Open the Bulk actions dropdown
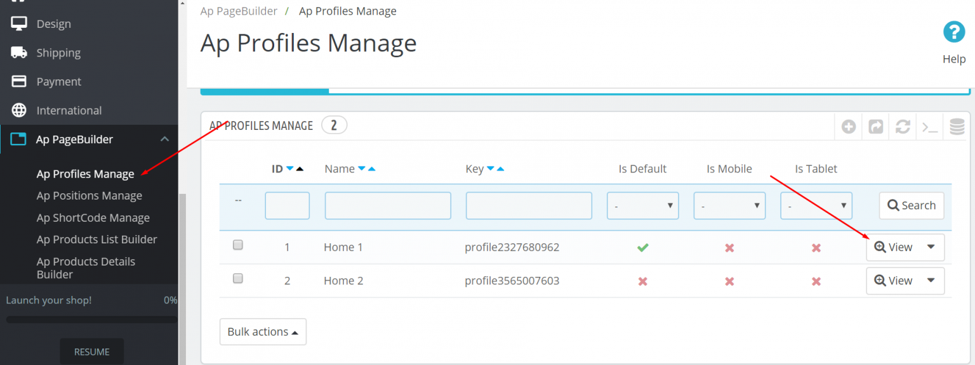 263,331
